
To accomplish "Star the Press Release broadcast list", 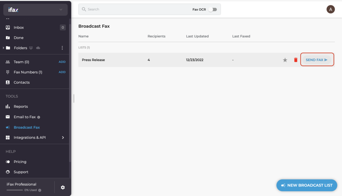I will click(285, 60).
